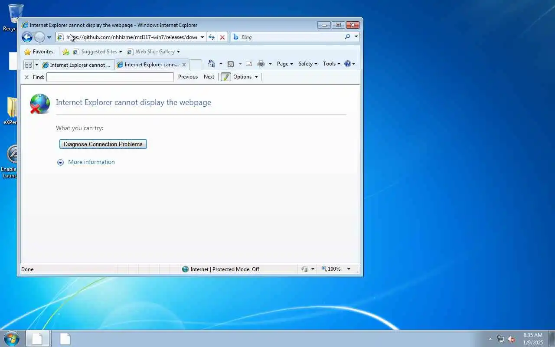Show hidden system tray icons
This screenshot has height=347, width=555.
(490, 339)
